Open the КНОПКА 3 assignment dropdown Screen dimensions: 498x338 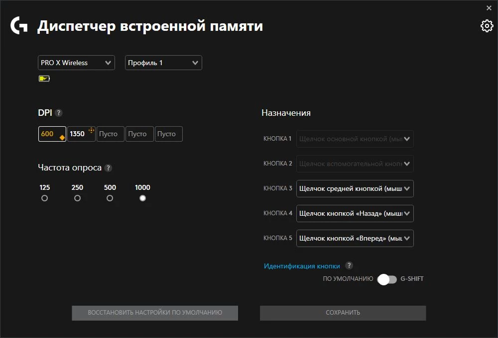(x=355, y=188)
